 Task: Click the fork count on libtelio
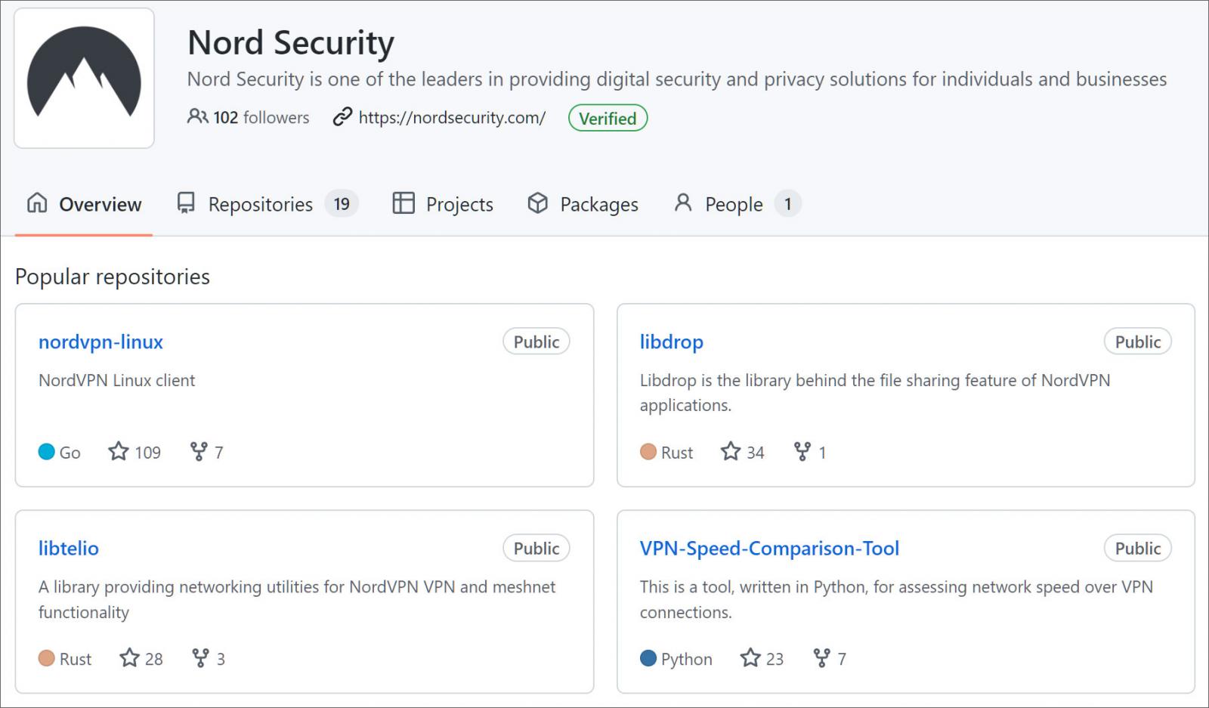point(221,658)
